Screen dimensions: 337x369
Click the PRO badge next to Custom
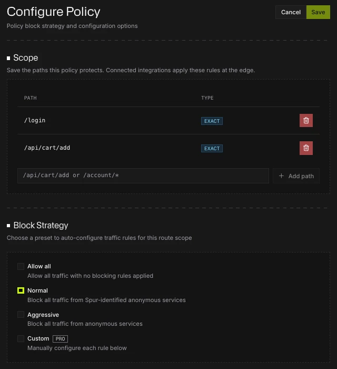click(x=60, y=339)
